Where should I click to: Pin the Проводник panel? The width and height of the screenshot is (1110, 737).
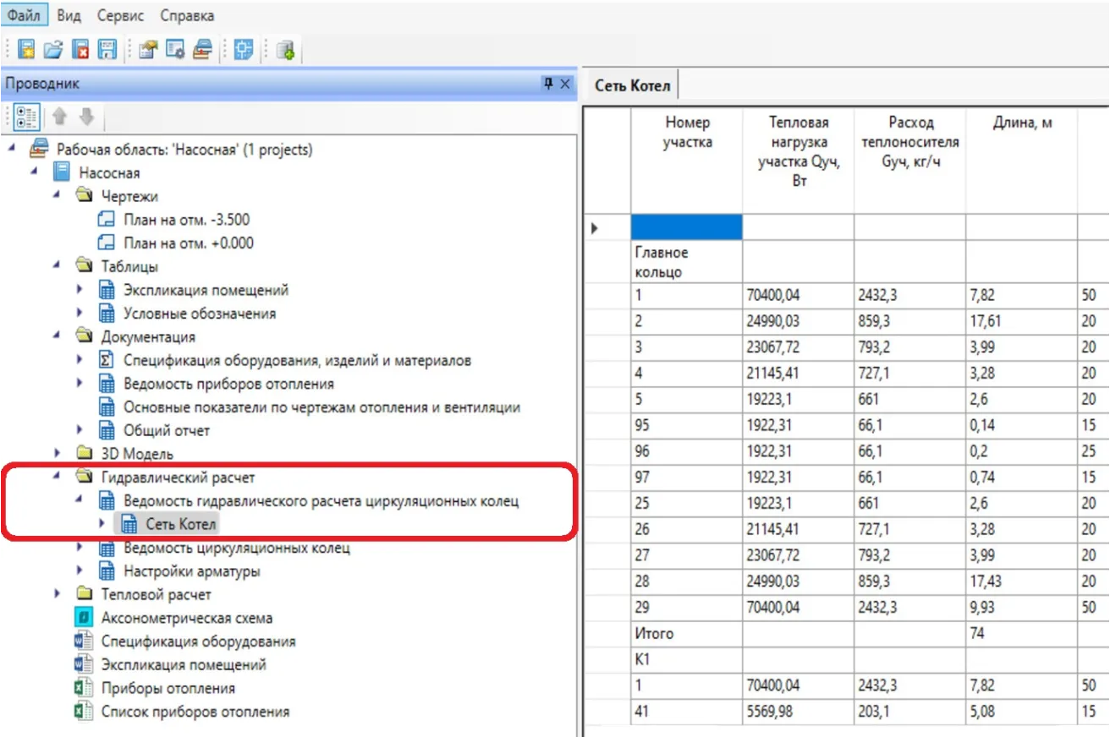(x=547, y=83)
